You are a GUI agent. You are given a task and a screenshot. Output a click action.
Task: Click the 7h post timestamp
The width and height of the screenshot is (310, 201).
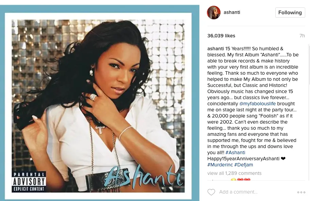302,36
